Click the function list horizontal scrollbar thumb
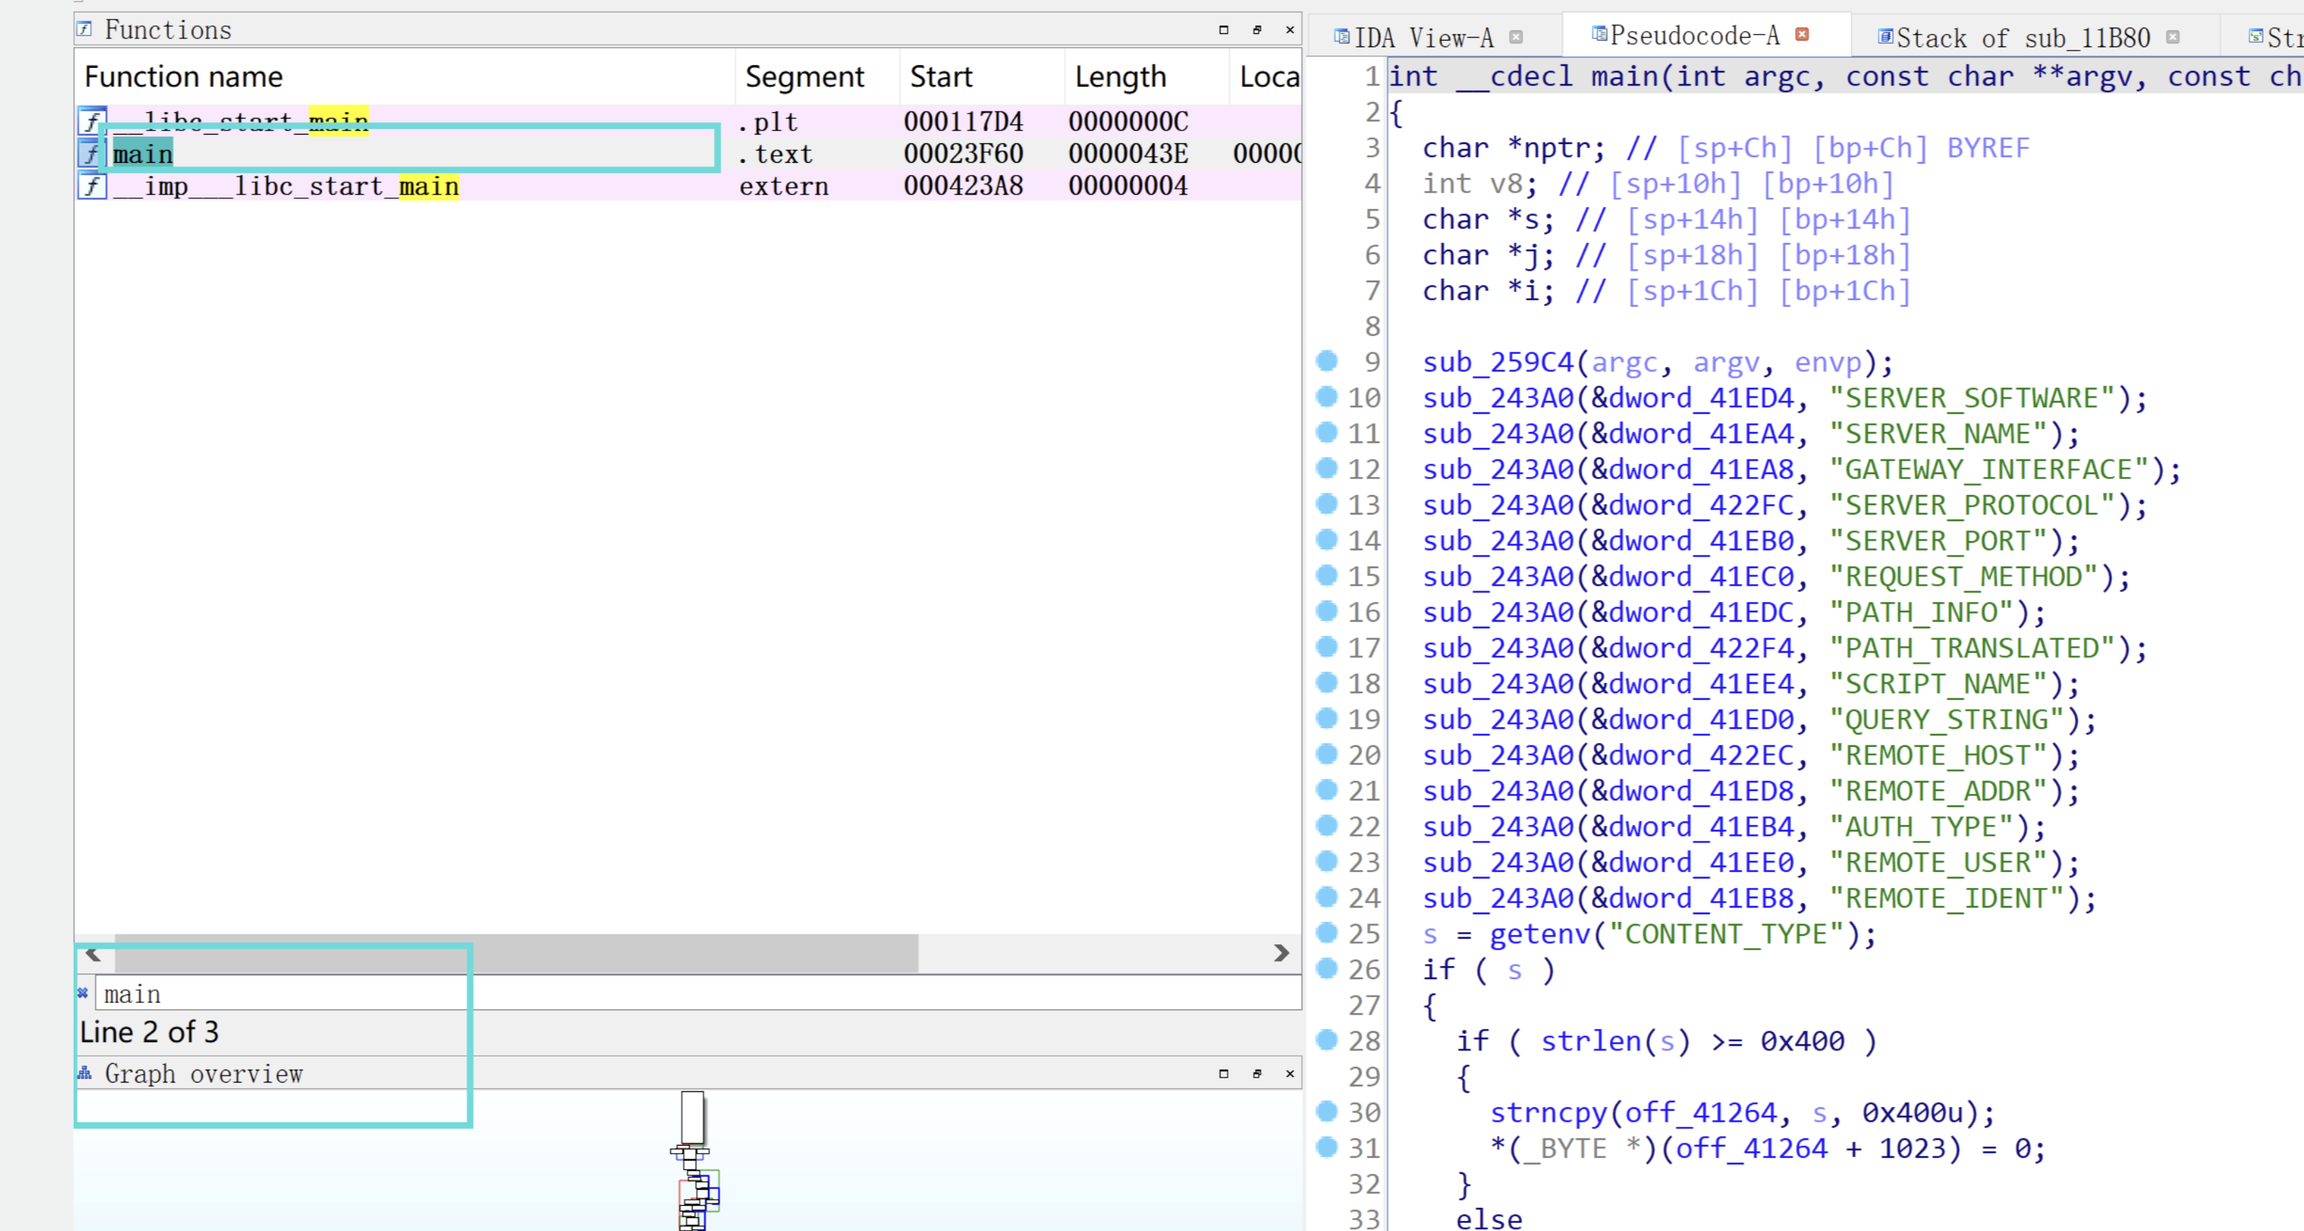The image size is (2304, 1231). tap(516, 953)
